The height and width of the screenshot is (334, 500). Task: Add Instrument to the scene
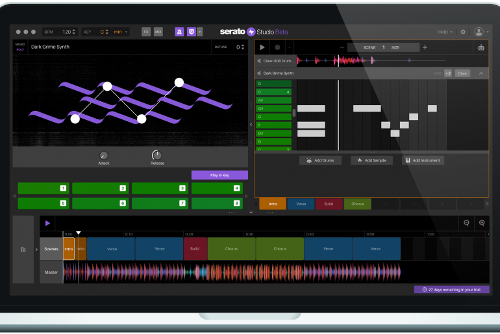click(423, 160)
